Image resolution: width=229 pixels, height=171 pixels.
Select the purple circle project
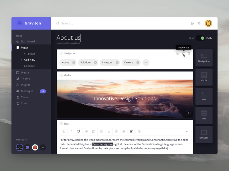pos(27,147)
